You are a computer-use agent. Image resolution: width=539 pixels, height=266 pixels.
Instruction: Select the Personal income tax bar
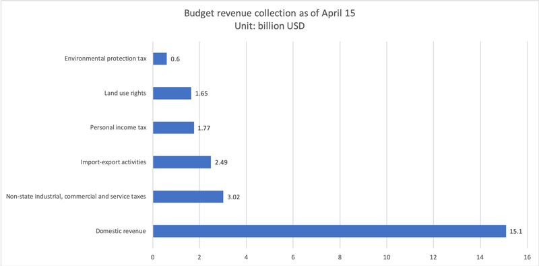tap(174, 127)
